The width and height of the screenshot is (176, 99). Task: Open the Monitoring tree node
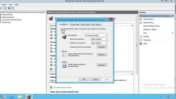pyautogui.click(x=6, y=22)
